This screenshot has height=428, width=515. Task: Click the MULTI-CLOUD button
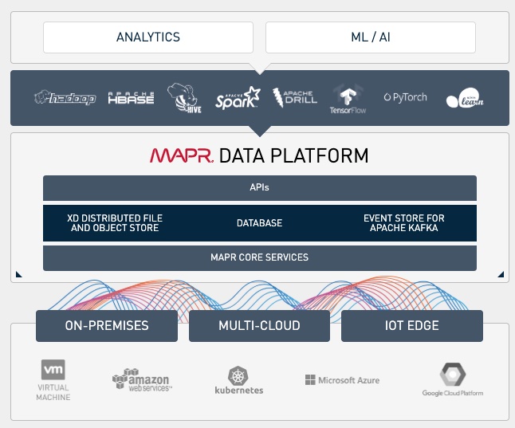(259, 326)
